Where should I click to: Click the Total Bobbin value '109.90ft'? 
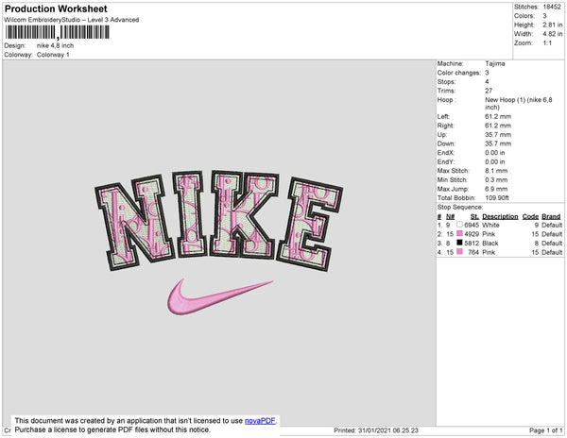[497, 197]
